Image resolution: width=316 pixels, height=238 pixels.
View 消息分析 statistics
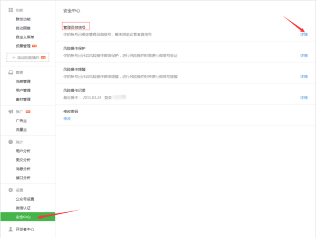(23, 168)
